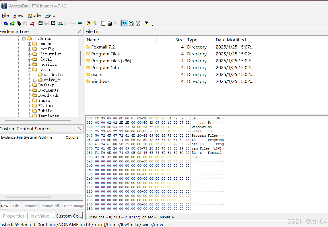Click the Add Evidence Item toolbar icon

[x=6, y=24]
